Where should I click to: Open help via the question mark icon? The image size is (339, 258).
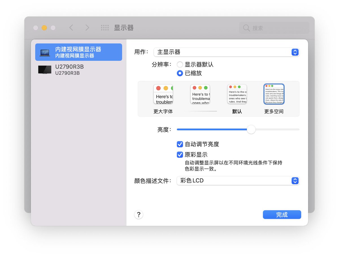(138, 215)
